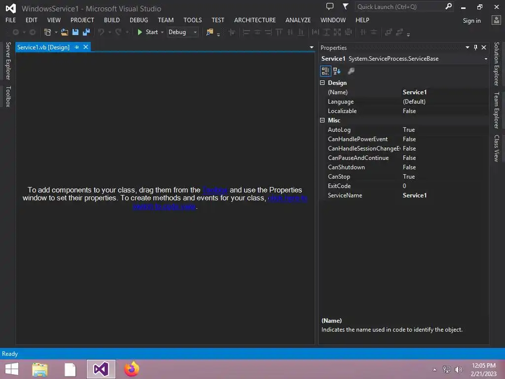This screenshot has width=505, height=379.
Task: Click the Save floppy disk icon
Action: [75, 32]
